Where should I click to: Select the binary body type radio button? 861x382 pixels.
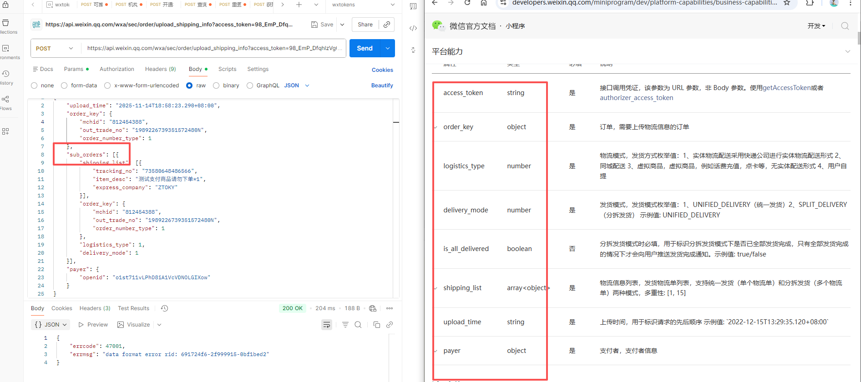point(216,85)
